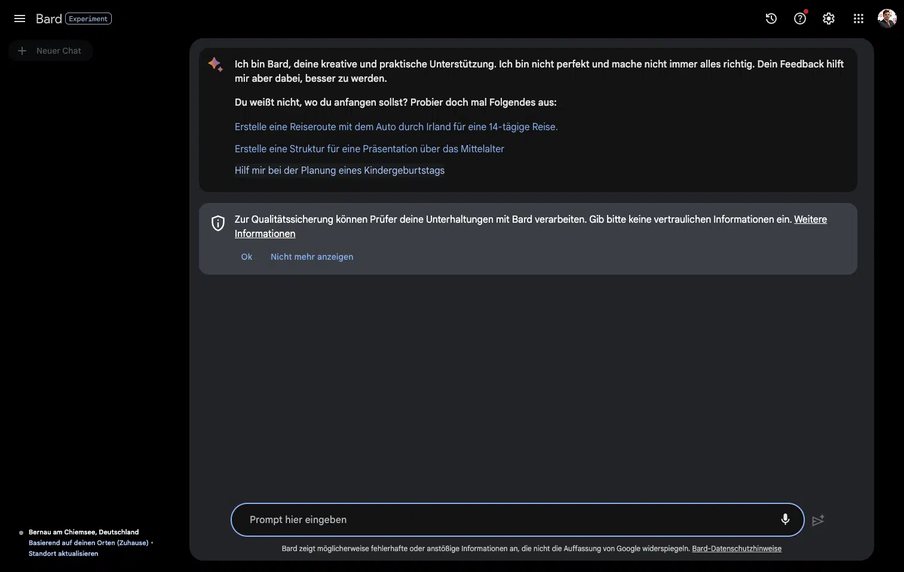
Task: Open Bard-Datenschutzhinweise
Action: point(737,548)
